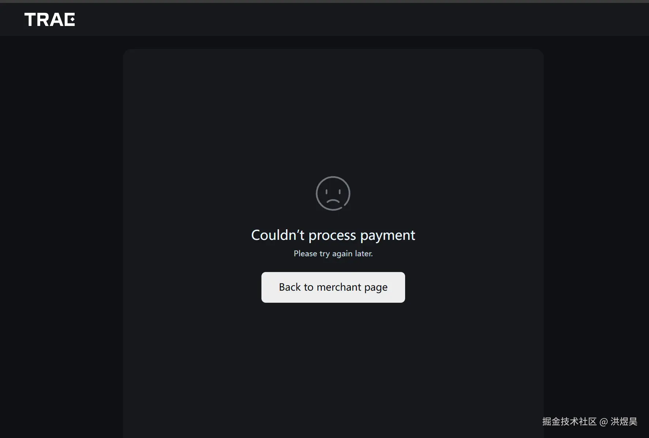Click the TRAE logo in header
Image resolution: width=649 pixels, height=438 pixels.
point(50,19)
